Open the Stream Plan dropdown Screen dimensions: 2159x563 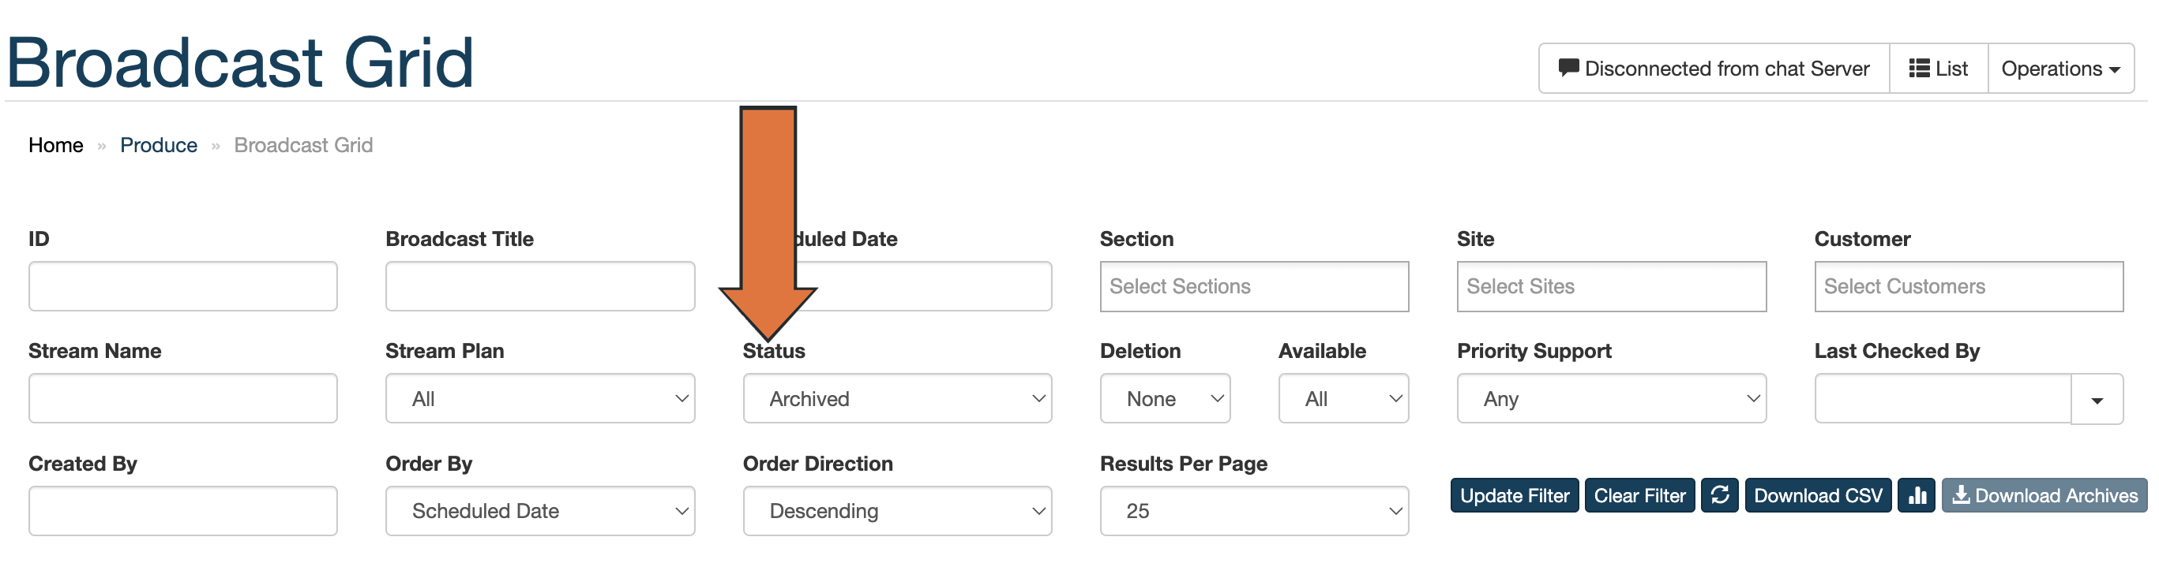click(540, 399)
